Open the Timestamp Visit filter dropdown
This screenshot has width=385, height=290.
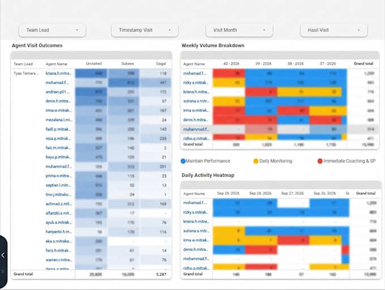(144, 30)
